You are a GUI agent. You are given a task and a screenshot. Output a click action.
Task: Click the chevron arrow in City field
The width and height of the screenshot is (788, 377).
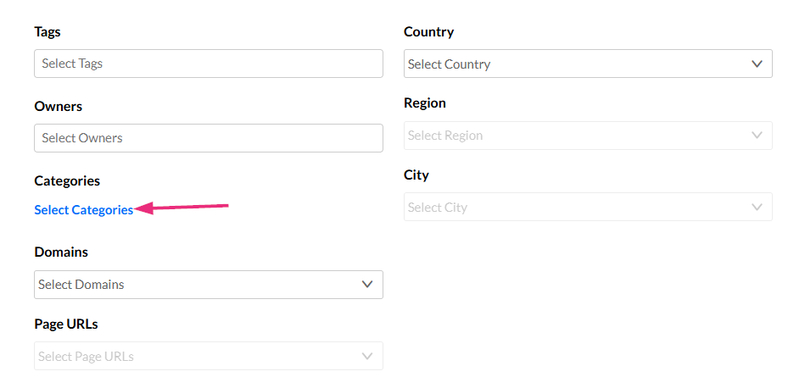click(x=757, y=208)
